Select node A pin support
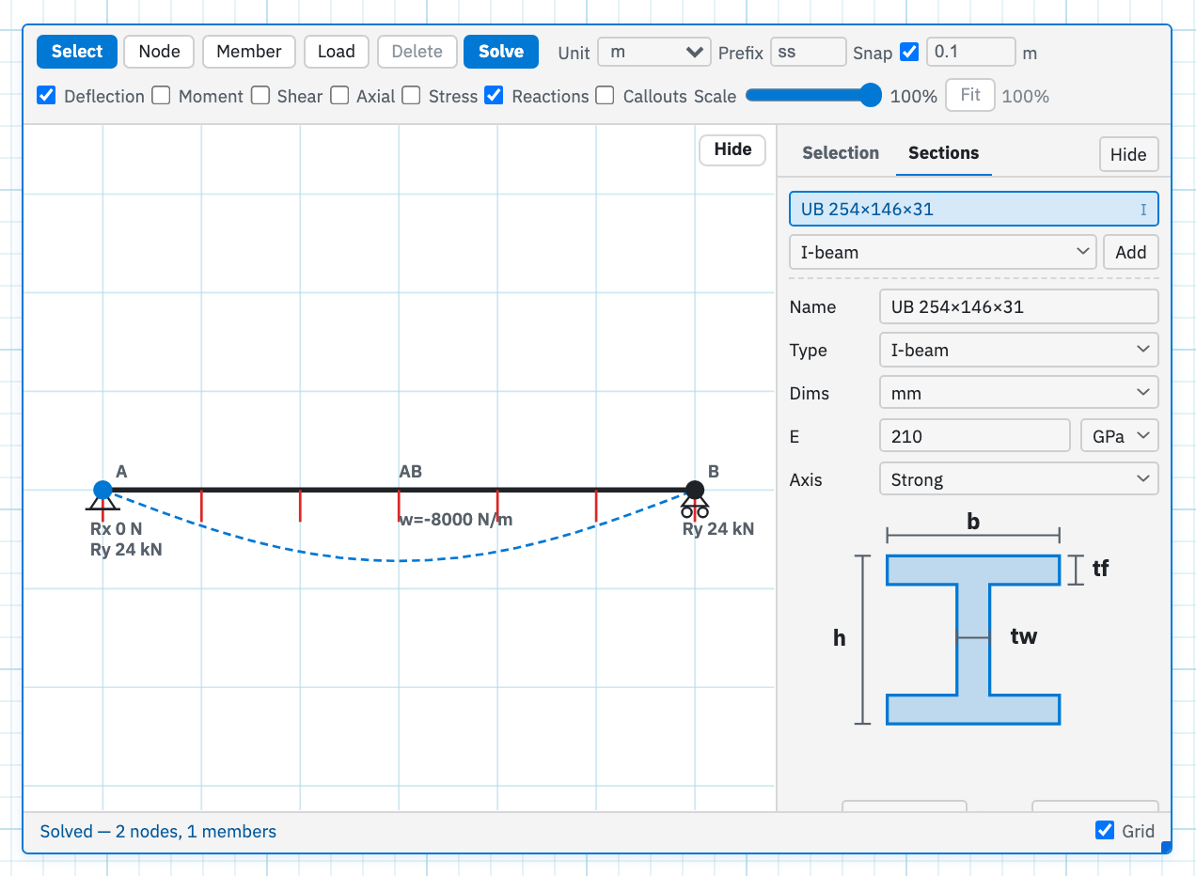Screen dimensions: 1196x876 coord(103,490)
